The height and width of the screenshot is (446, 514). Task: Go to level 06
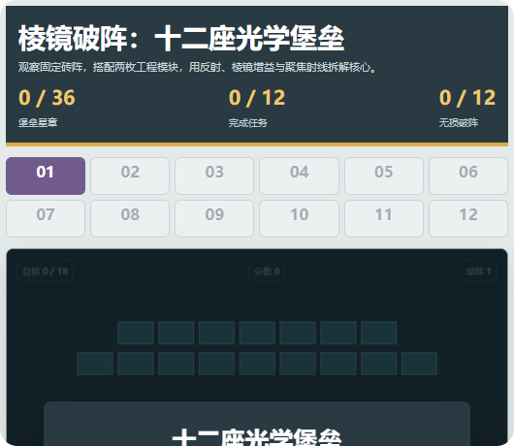468,175
